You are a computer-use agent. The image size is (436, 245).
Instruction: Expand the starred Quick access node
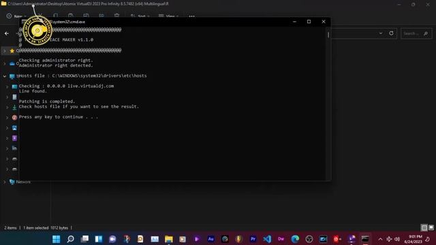click(5, 51)
